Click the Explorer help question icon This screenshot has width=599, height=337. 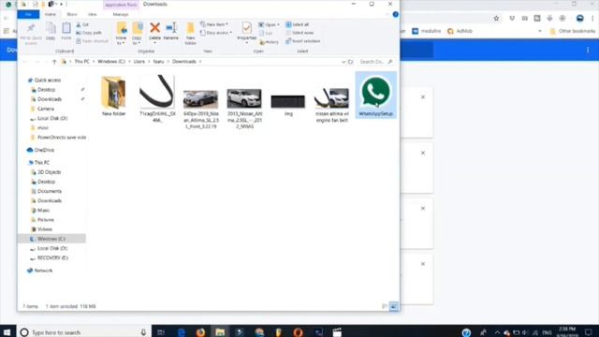pyautogui.click(x=395, y=15)
